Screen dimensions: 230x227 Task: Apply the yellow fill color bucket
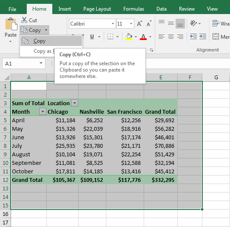pos(129,37)
